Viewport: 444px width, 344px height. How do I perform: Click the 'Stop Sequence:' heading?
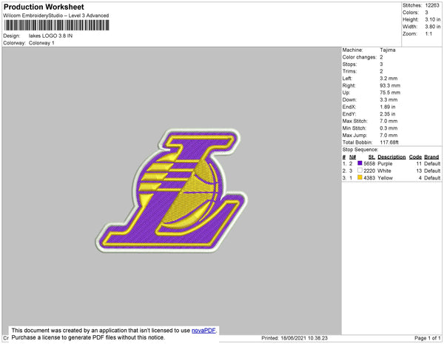pos(360,150)
